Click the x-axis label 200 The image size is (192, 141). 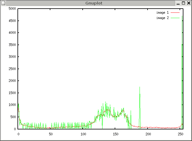pyautogui.click(x=148, y=134)
